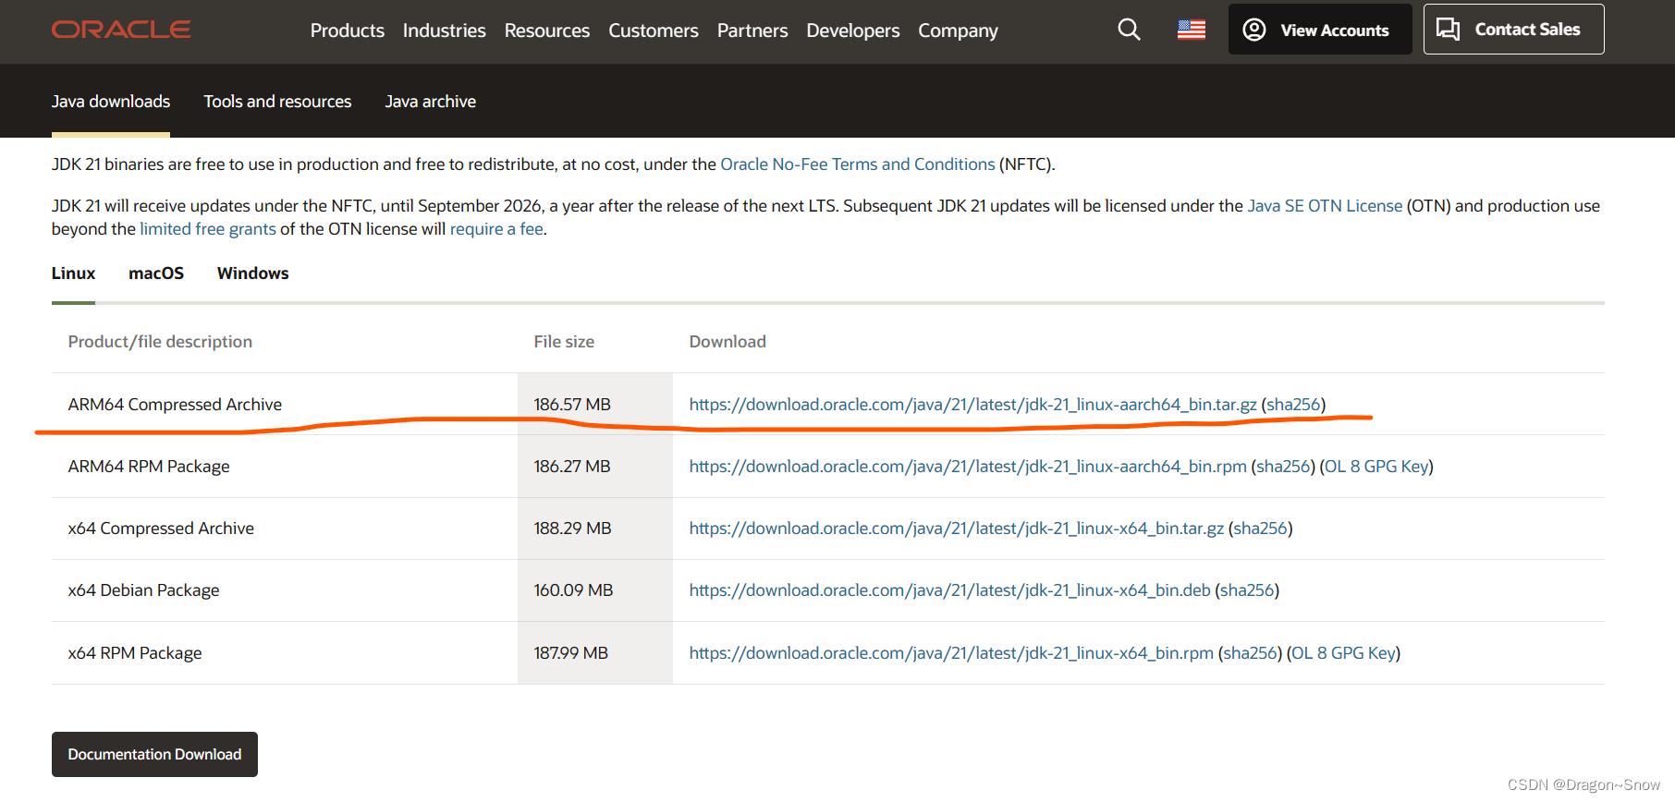This screenshot has width=1675, height=802.
Task: Click the File size column header
Action: click(x=564, y=342)
